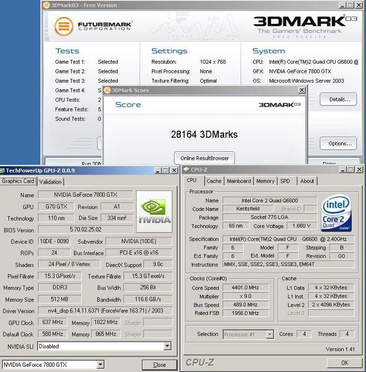Click the Memory clock 1822 MHz value
Image resolution: width=366 pixels, height=372 pixels.
point(105,322)
